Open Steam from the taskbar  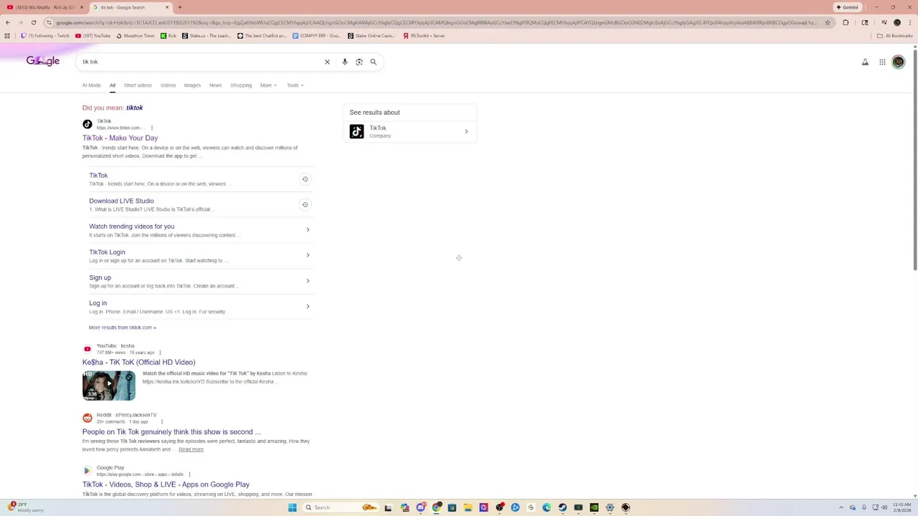[x=562, y=507]
